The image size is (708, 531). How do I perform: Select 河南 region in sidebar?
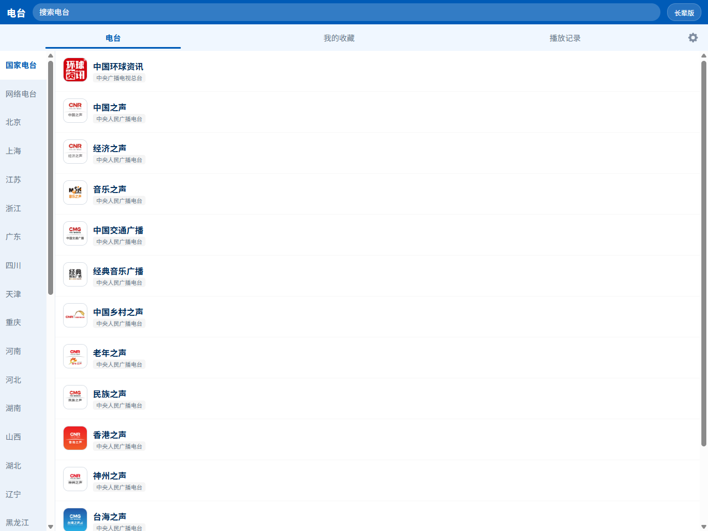tap(23, 351)
